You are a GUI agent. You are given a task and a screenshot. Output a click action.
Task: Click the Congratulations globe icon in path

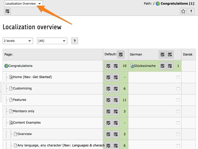coord(157,4)
